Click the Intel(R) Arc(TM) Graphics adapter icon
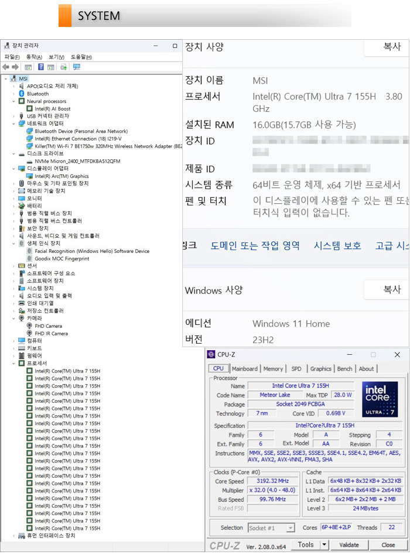The width and height of the screenshot is (410, 555). click(29, 176)
